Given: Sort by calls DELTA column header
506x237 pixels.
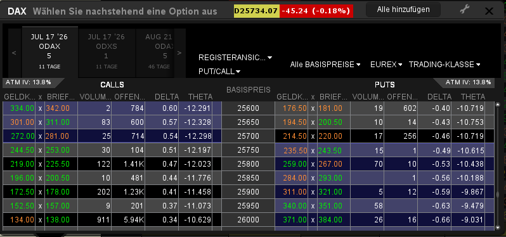Looking at the screenshot, I should [167, 97].
